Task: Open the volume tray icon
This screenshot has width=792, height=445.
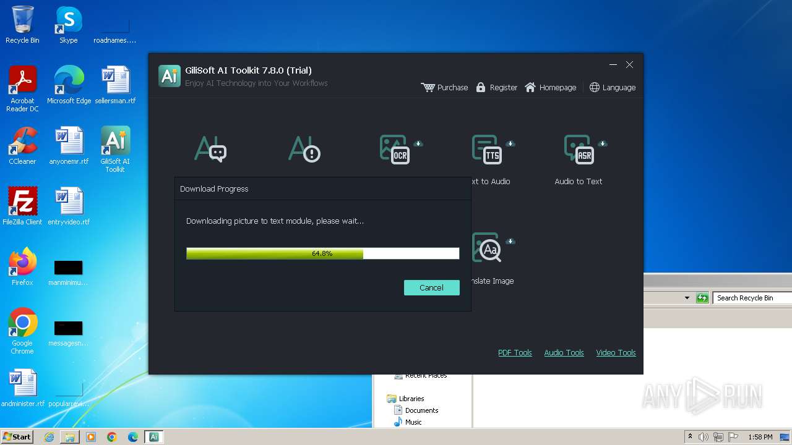Action: [704, 437]
